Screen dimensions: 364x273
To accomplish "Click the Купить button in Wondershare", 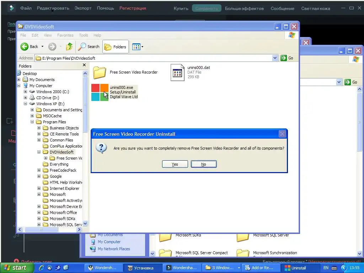I will (x=181, y=9).
